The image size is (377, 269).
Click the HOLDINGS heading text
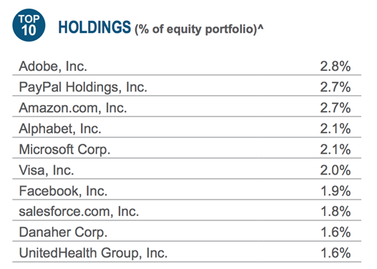click(x=94, y=27)
